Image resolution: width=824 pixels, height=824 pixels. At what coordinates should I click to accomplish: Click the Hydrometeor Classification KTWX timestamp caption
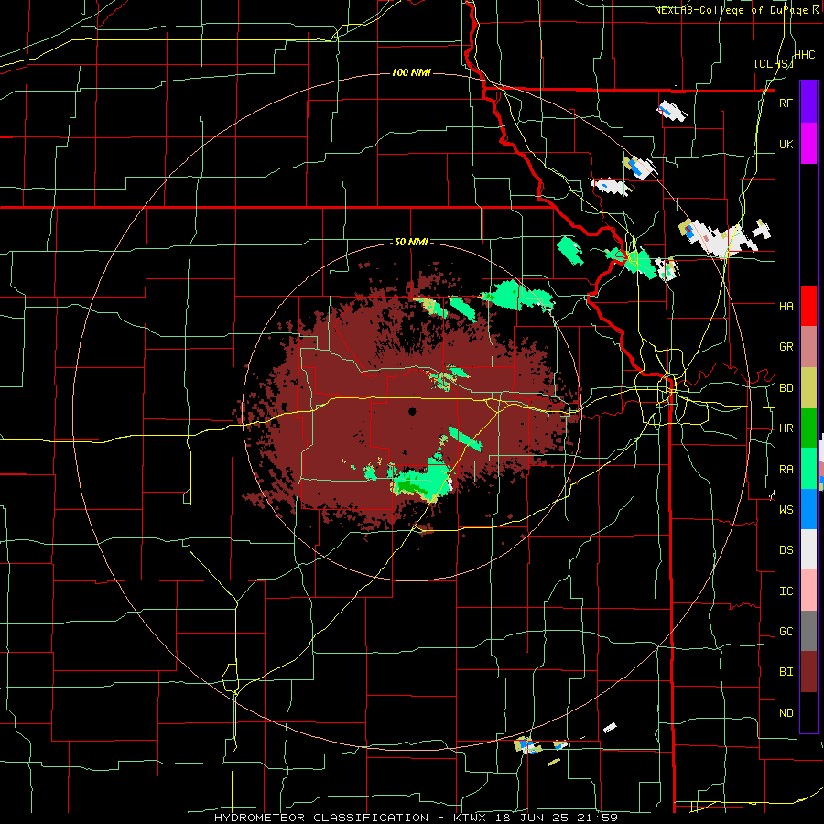pyautogui.click(x=416, y=818)
